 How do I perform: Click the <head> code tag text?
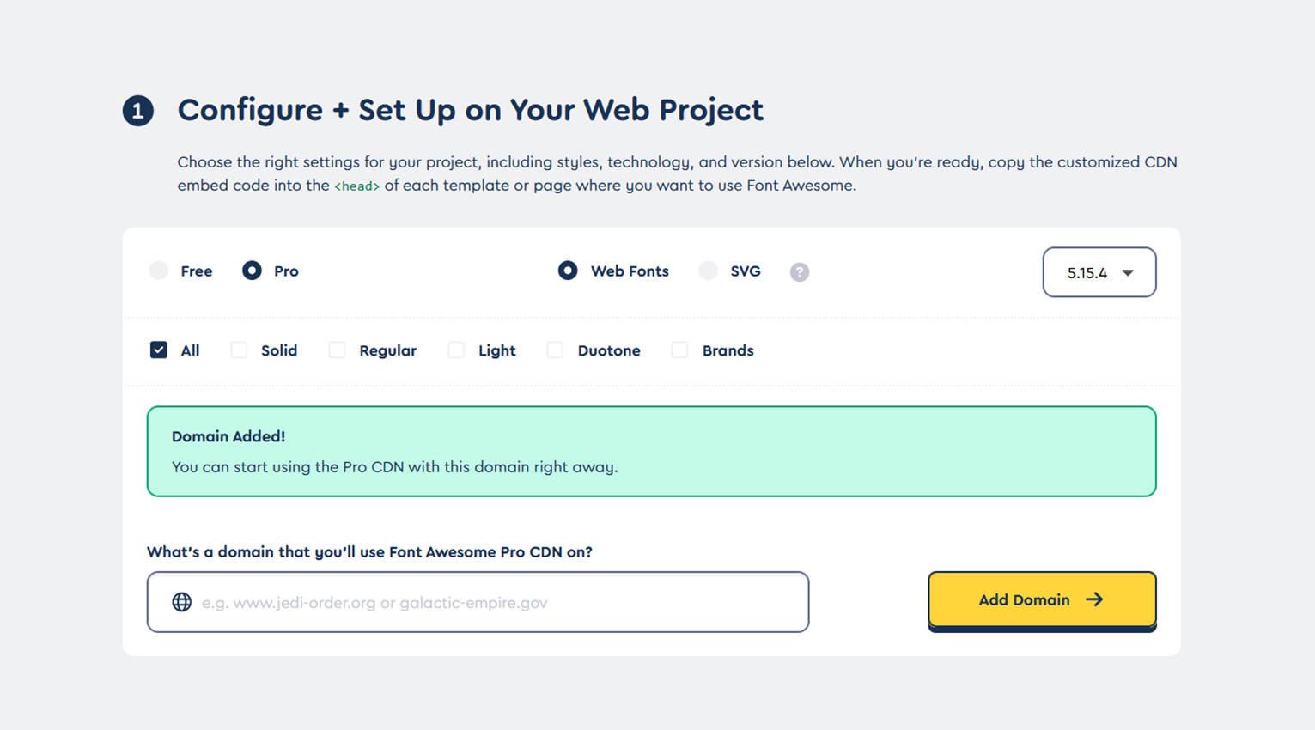click(356, 186)
